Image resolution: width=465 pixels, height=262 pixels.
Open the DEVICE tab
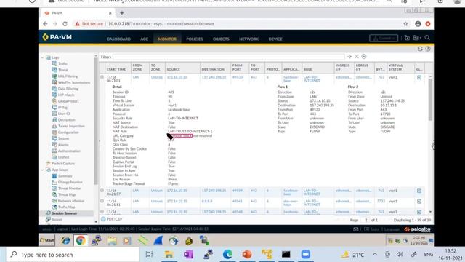[275, 39]
